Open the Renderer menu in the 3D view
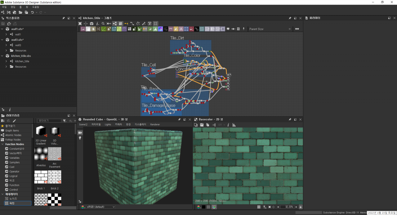397x215 pixels. pyautogui.click(x=155, y=124)
